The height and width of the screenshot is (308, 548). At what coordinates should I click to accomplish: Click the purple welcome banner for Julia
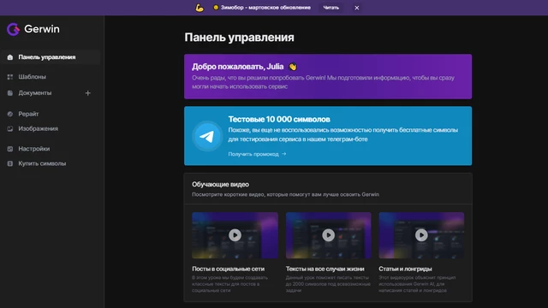tap(328, 76)
